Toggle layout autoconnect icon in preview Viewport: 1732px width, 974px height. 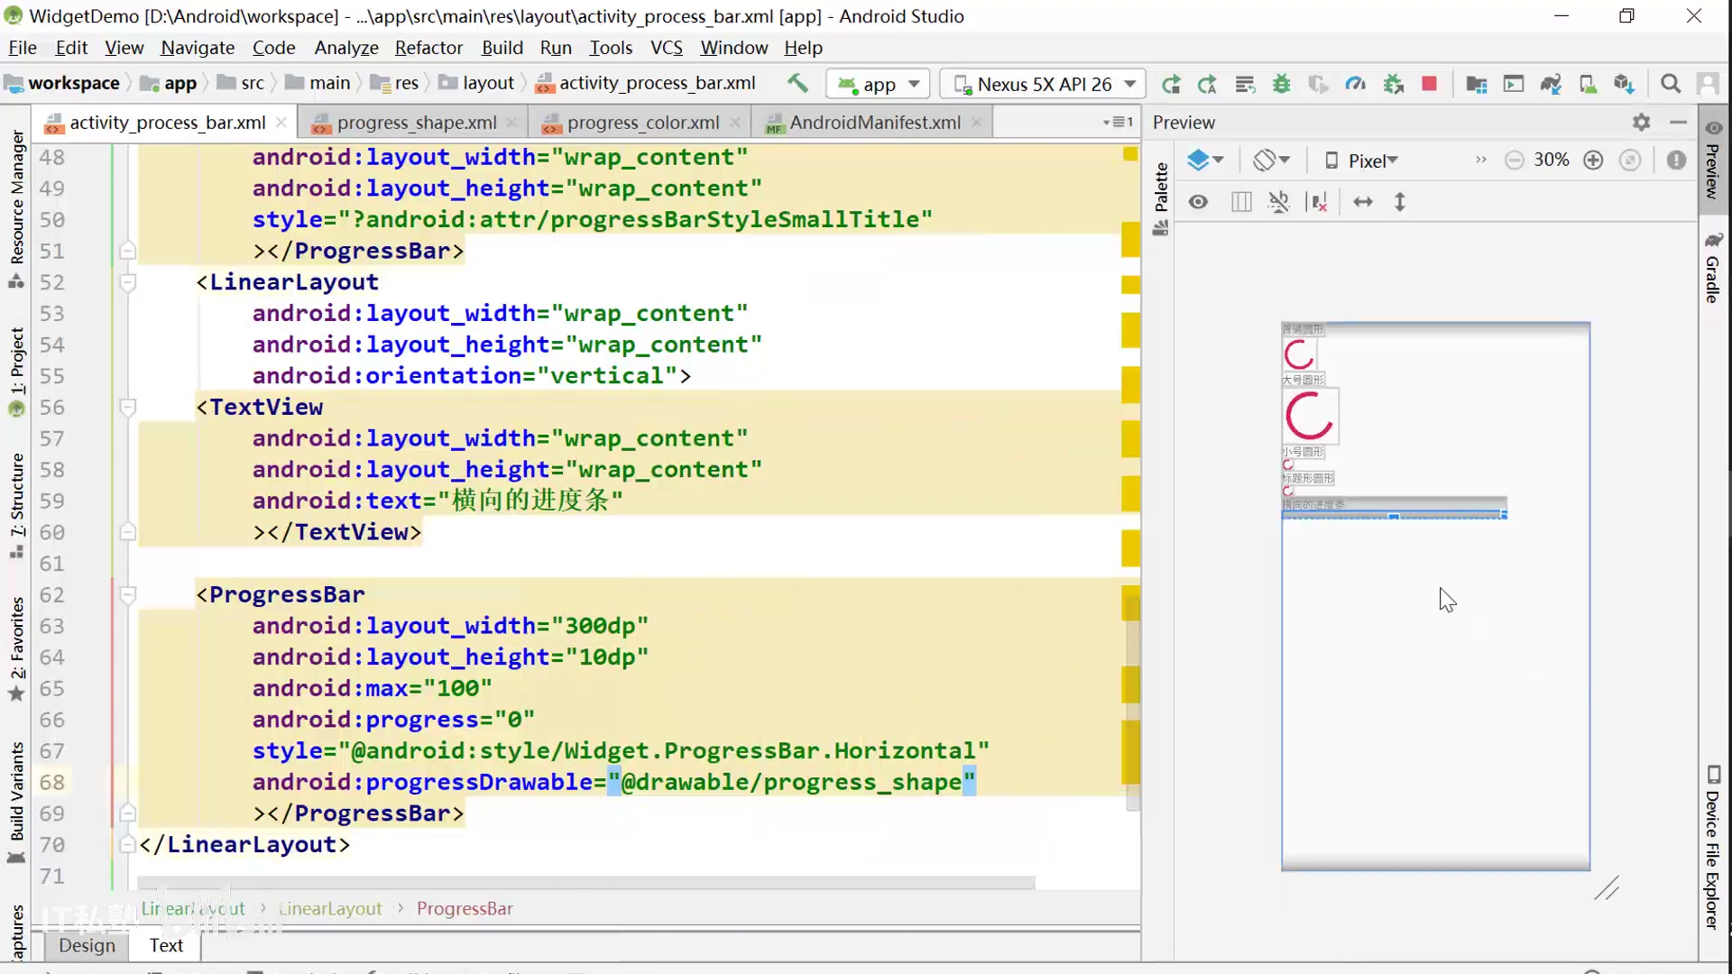coord(1278,202)
